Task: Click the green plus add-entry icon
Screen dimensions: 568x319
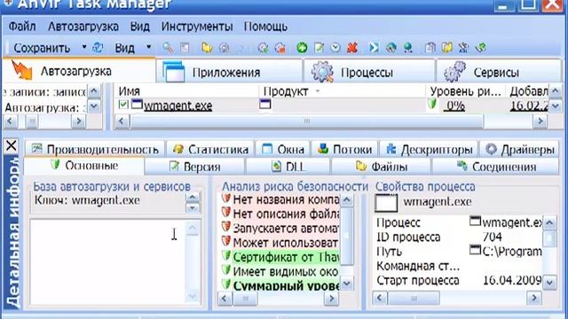Action: click(302, 48)
